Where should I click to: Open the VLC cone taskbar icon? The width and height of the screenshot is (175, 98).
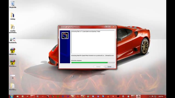[108, 96]
